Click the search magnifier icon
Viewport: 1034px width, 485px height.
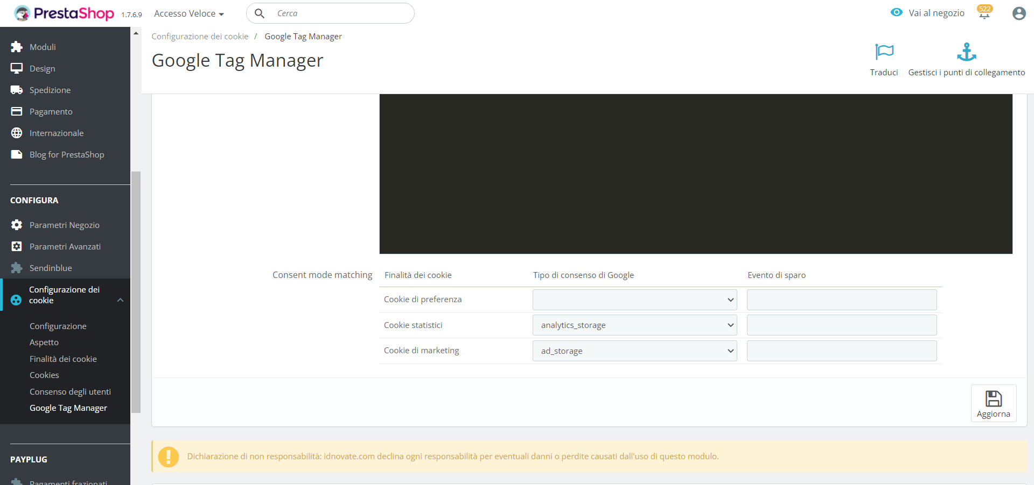(259, 13)
